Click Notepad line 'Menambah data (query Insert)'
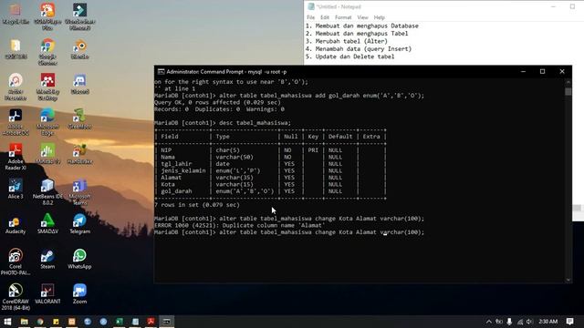The image size is (584, 328). 363,49
